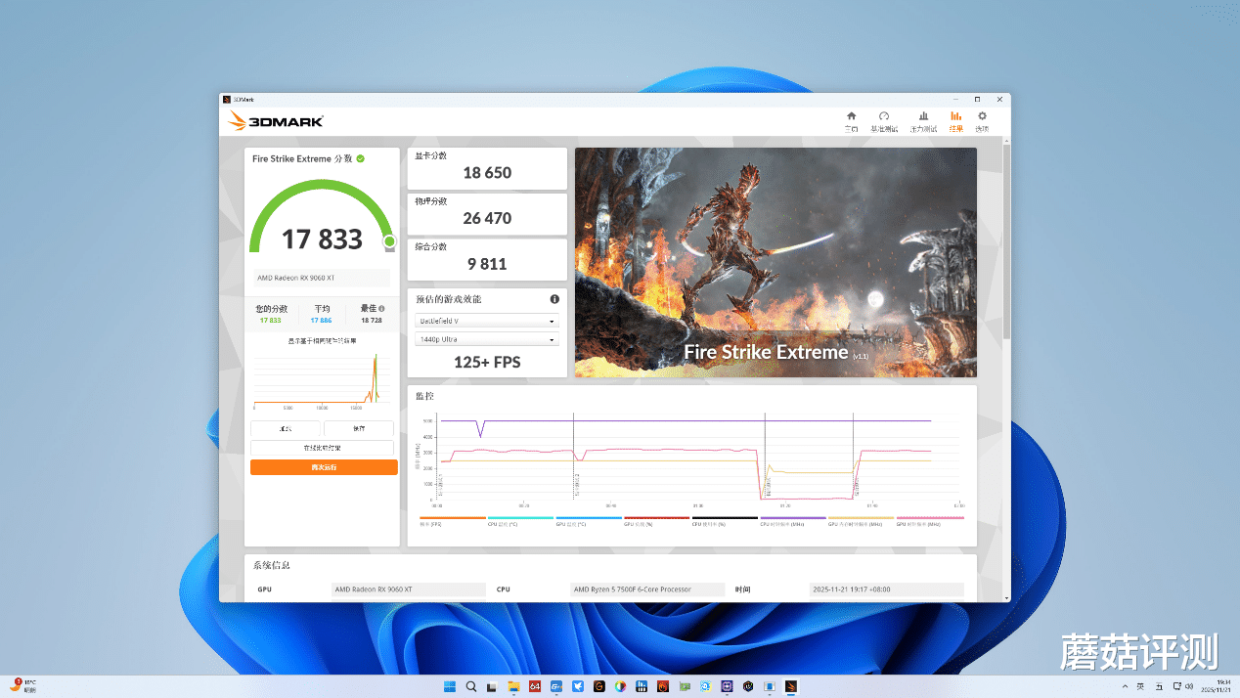Click the info icon next to the best score label
Viewport: 1240px width, 698px height.
pyautogui.click(x=381, y=308)
